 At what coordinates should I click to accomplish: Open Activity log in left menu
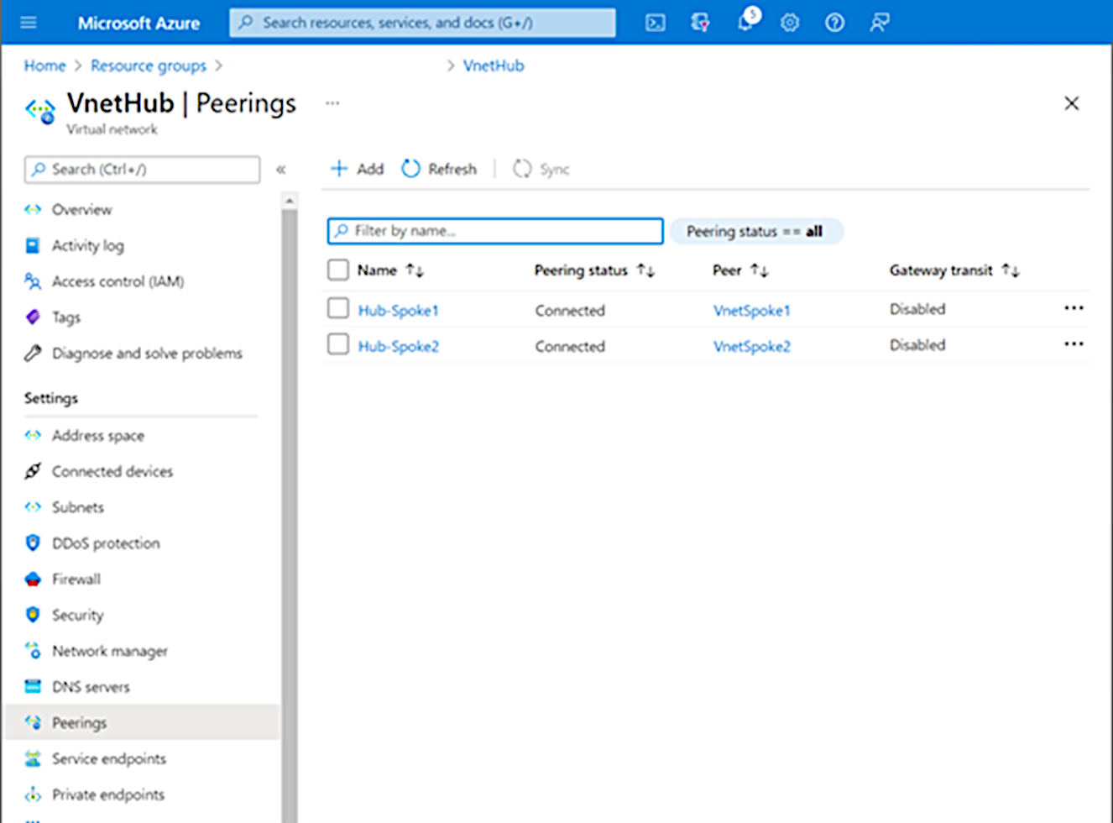(87, 246)
